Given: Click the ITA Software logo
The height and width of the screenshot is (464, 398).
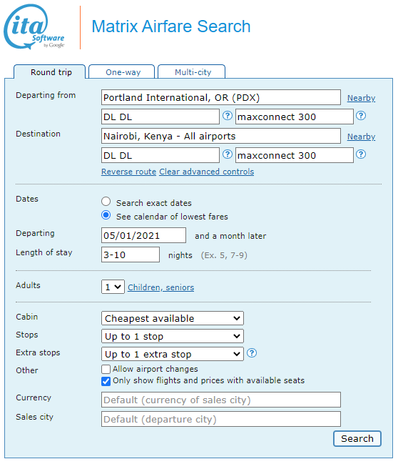Looking at the screenshot, I should pyautogui.click(x=34, y=27).
